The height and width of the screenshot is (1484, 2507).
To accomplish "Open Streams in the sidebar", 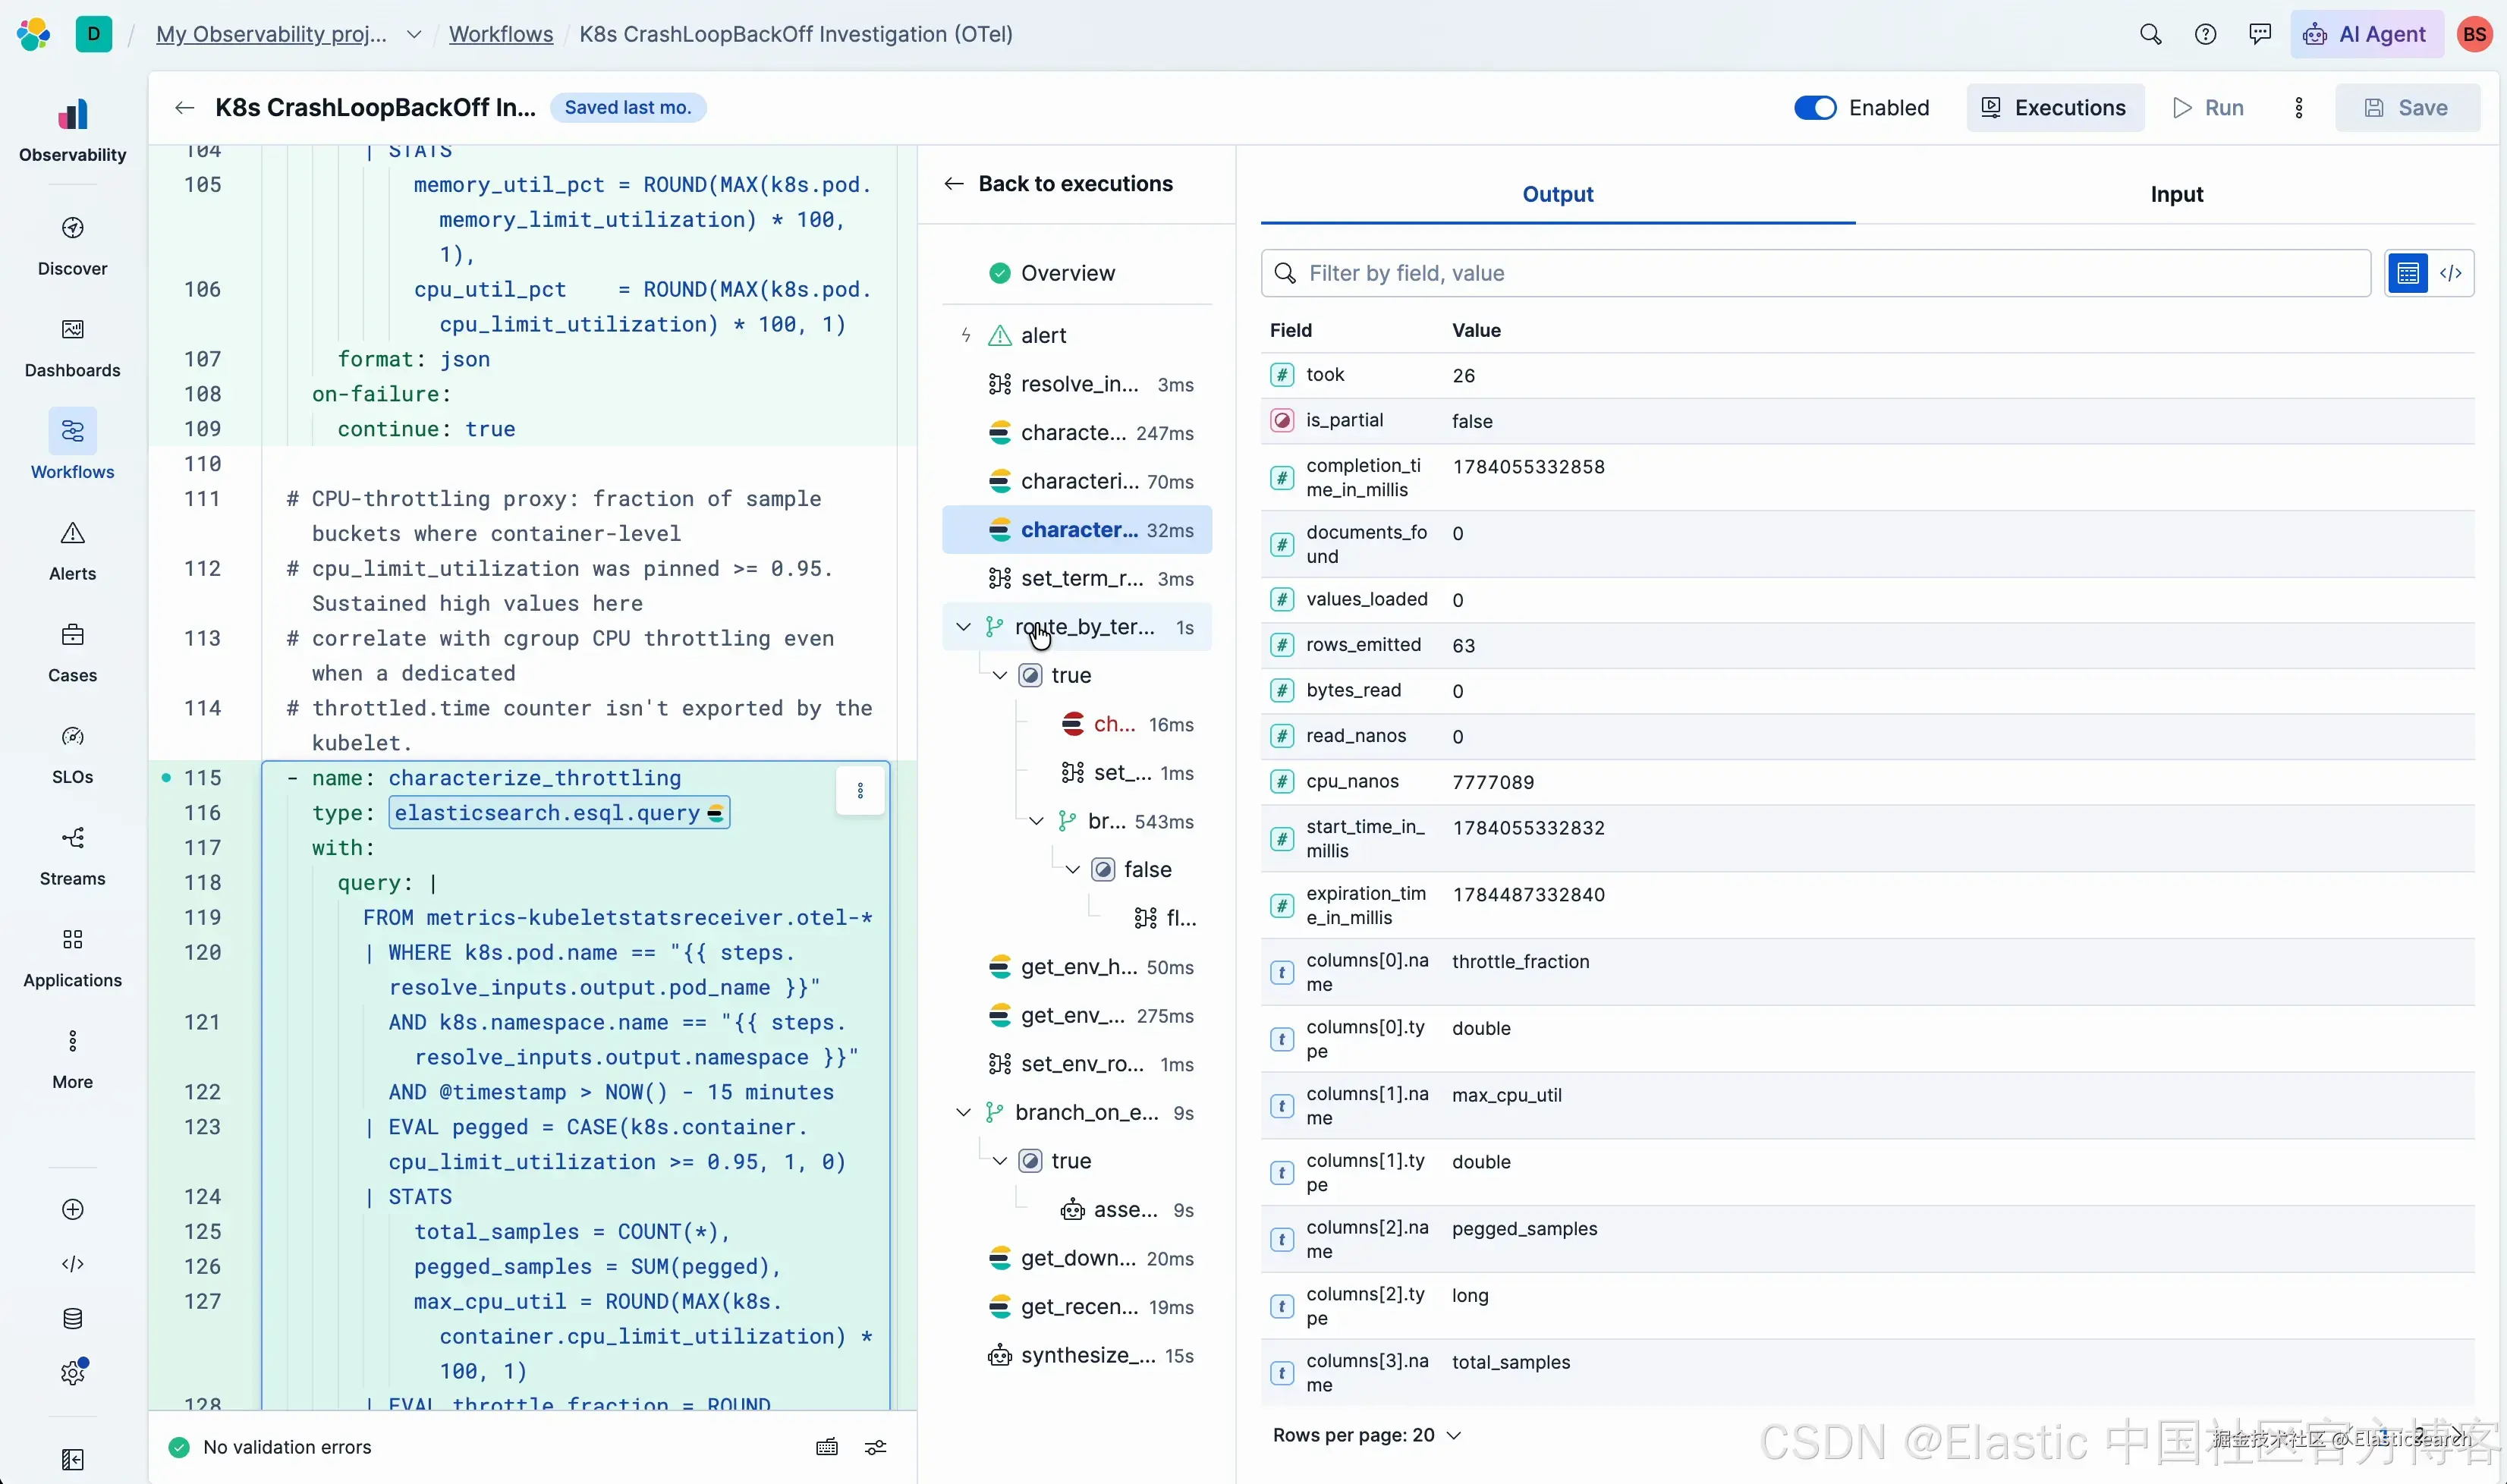I will 72,855.
